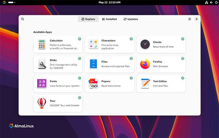The width and height of the screenshot is (219, 138).
Task: Click installed checkmark on Text Editor card
Action: click(183, 78)
